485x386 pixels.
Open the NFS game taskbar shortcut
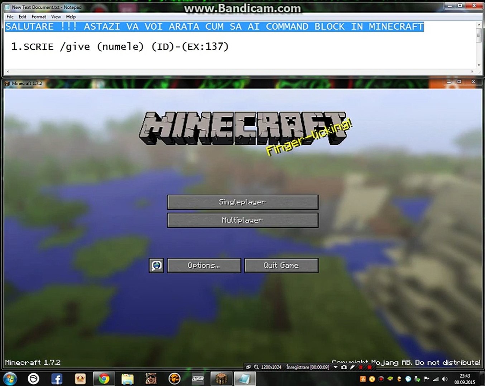click(x=198, y=378)
